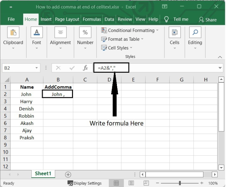The width and height of the screenshot is (226, 187).
Task: Open the Cells group icon
Action: click(175, 32)
